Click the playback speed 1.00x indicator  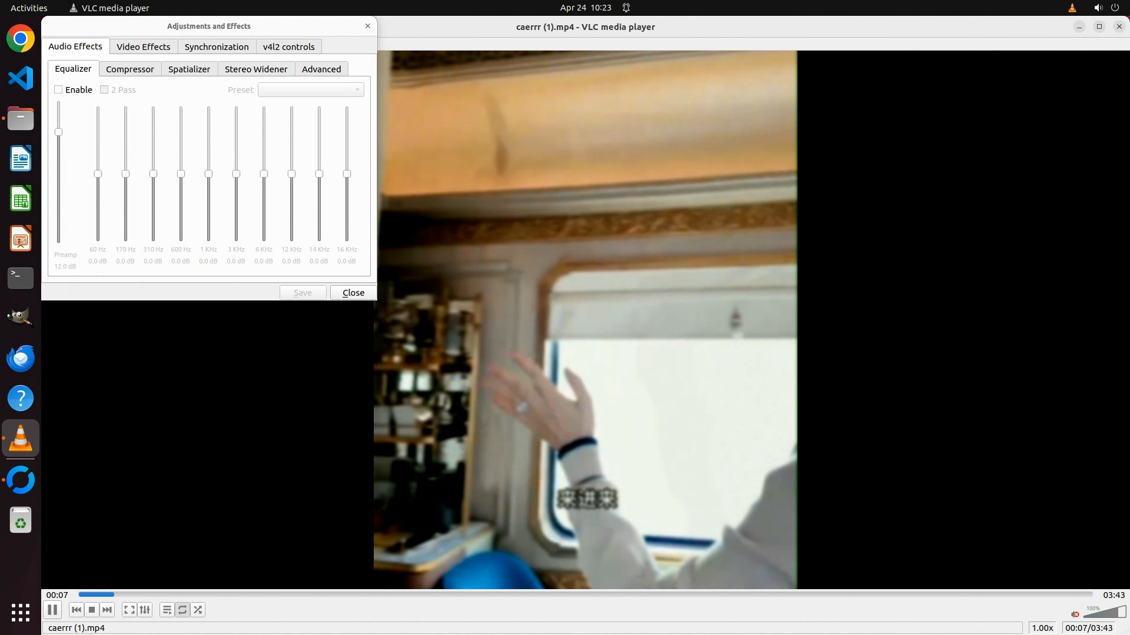(1042, 627)
